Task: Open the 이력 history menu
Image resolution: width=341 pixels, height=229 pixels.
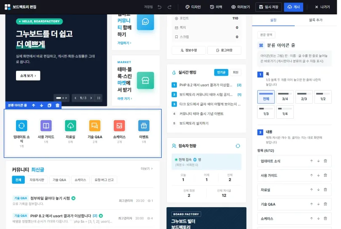Action: pyautogui.click(x=216, y=7)
